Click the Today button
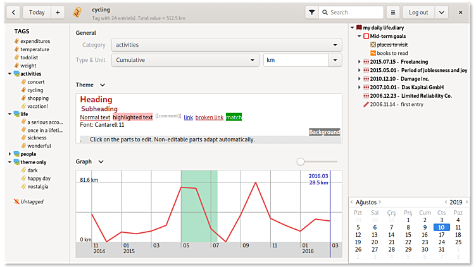The image size is (476, 267). 37,12
